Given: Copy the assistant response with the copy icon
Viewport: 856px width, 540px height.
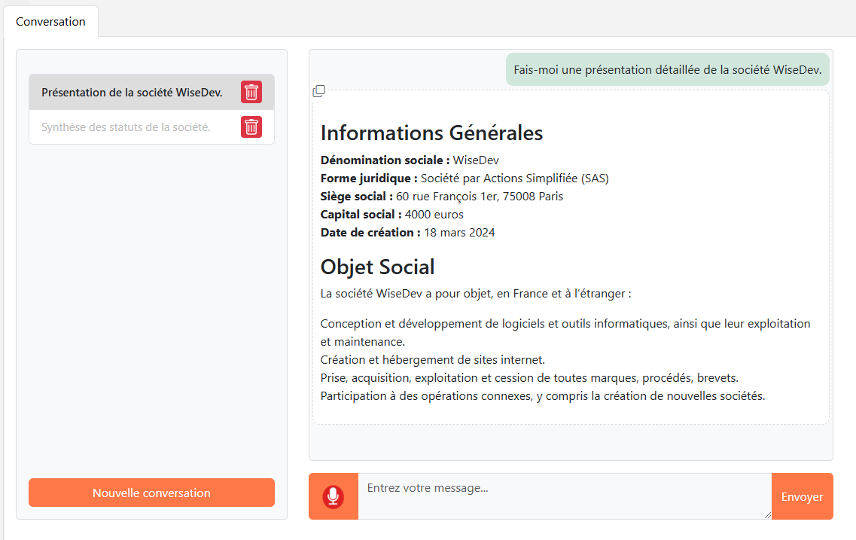Looking at the screenshot, I should 319,91.
